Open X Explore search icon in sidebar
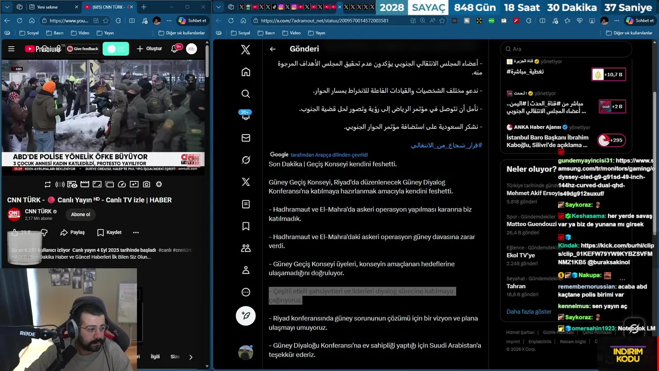 click(246, 94)
